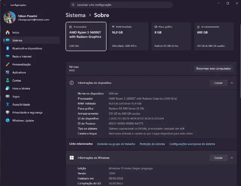Click the vertical scrollbar on right edge

240,61
